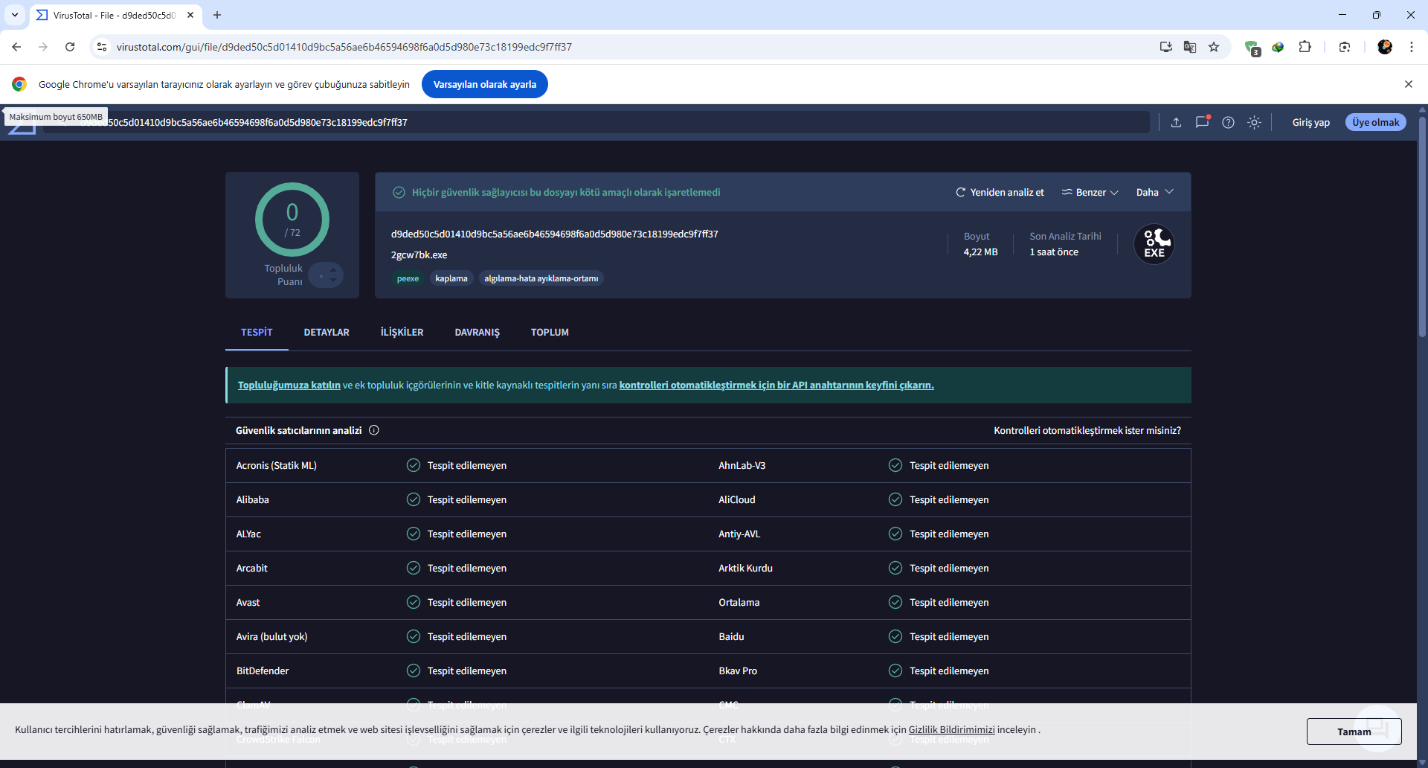Image resolution: width=1428 pixels, height=768 pixels.
Task: Click the info icon beside Güvenlik satıcılarının analizi
Action: pyautogui.click(x=374, y=430)
